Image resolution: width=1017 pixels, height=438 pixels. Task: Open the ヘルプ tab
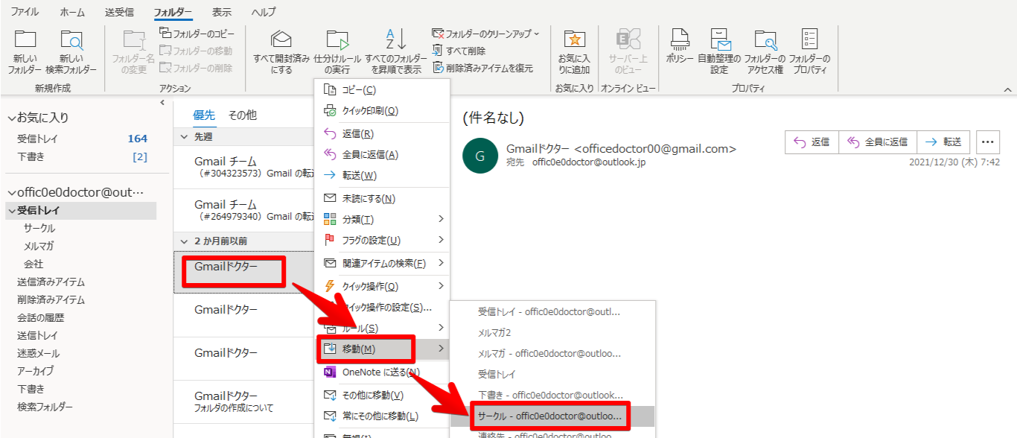pyautogui.click(x=264, y=12)
